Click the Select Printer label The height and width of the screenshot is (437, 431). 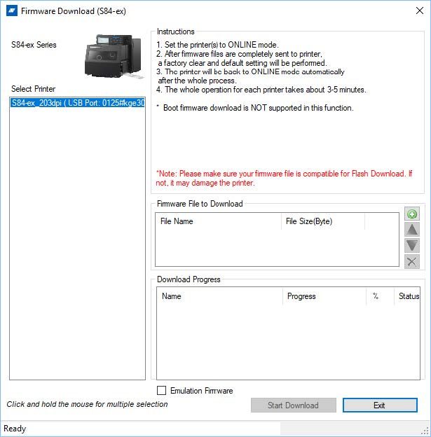(33, 89)
